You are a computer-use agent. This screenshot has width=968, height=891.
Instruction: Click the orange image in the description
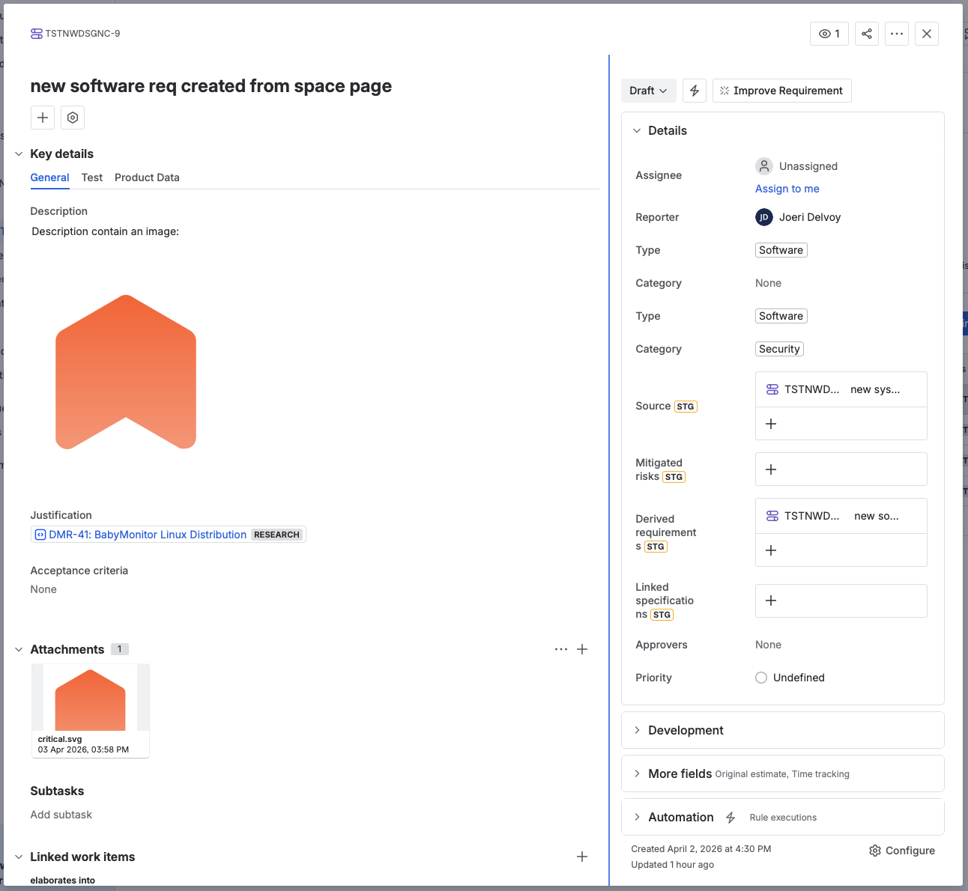pyautogui.click(x=126, y=372)
